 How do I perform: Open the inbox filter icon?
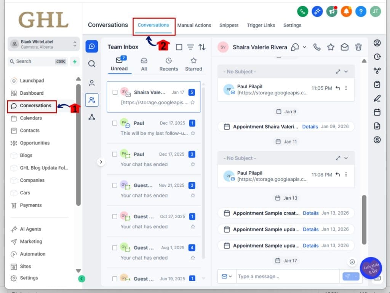pos(190,47)
